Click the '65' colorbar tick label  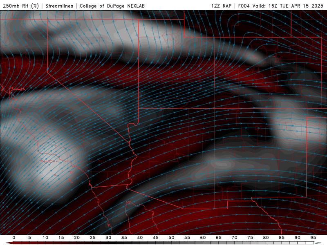coord(219,238)
